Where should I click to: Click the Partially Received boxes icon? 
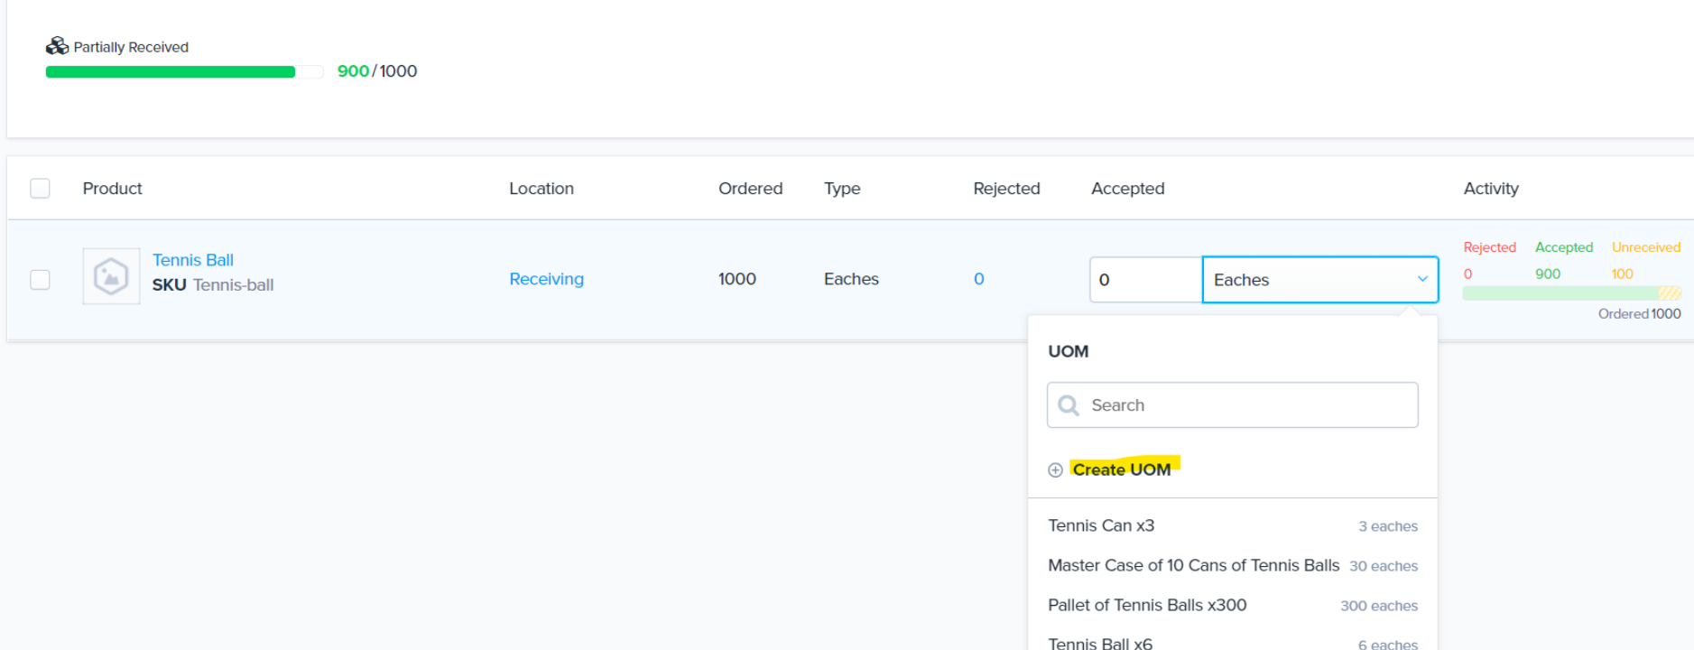point(57,46)
